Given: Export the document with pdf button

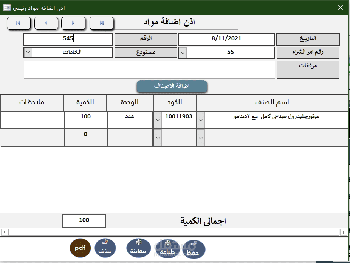Looking at the screenshot, I should (x=80, y=248).
